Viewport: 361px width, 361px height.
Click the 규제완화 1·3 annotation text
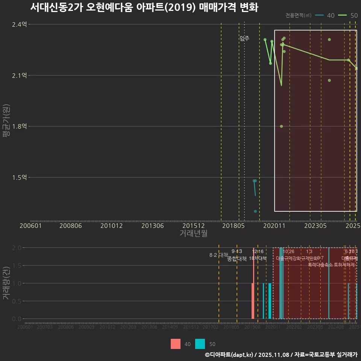pyautogui.click(x=308, y=255)
